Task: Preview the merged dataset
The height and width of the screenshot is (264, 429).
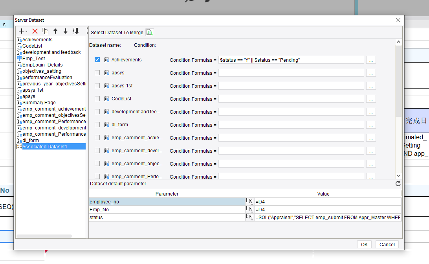Action: coord(150,32)
